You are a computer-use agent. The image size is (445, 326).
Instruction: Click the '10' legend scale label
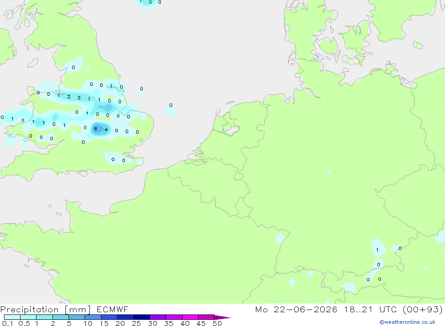click(x=88, y=323)
